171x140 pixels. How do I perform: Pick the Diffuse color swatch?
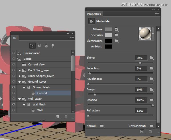click(109, 29)
